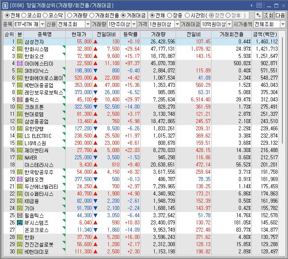Select the 거래량 ranking radio button

70,15
